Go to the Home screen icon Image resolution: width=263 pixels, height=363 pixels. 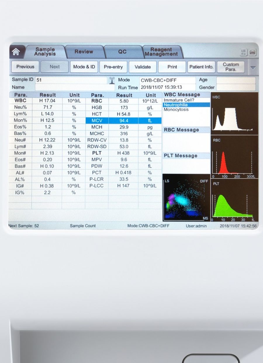(x=16, y=52)
